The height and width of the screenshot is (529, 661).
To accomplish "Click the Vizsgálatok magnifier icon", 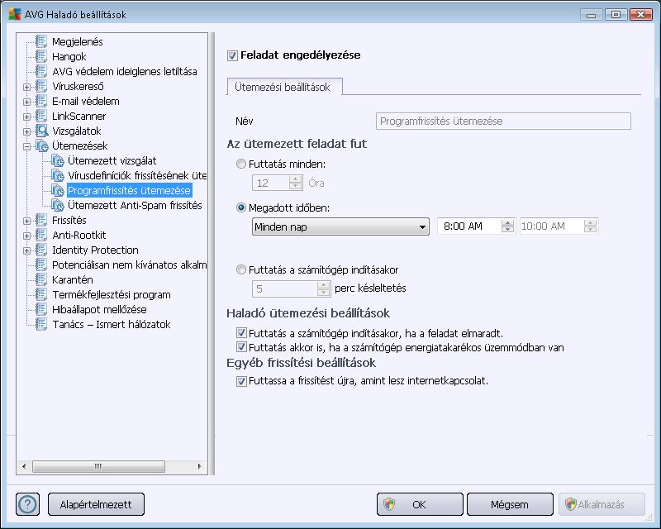I will [x=42, y=131].
